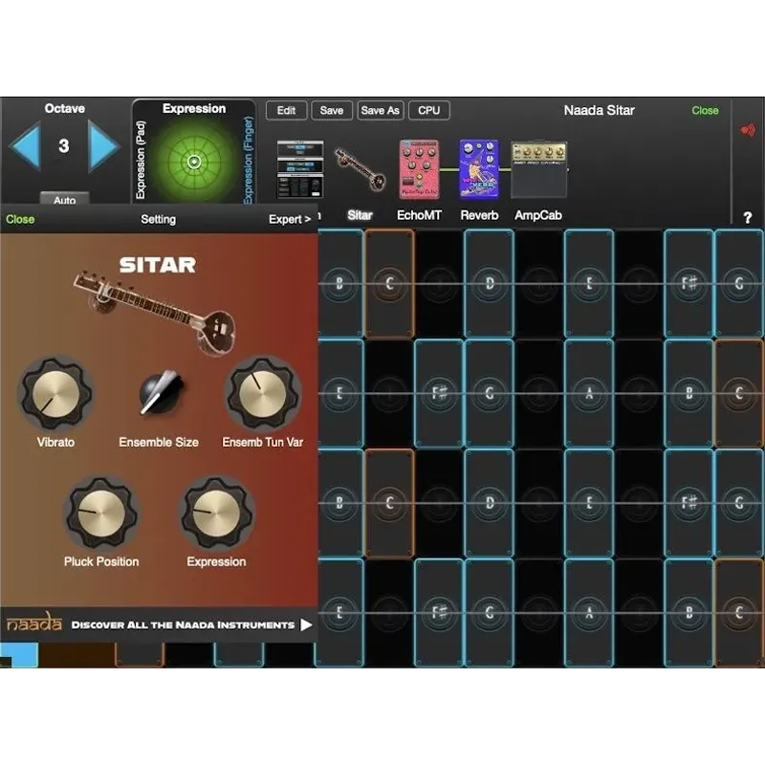This screenshot has height=765, width=765.
Task: Decrease octave with left arrow
Action: (x=25, y=146)
